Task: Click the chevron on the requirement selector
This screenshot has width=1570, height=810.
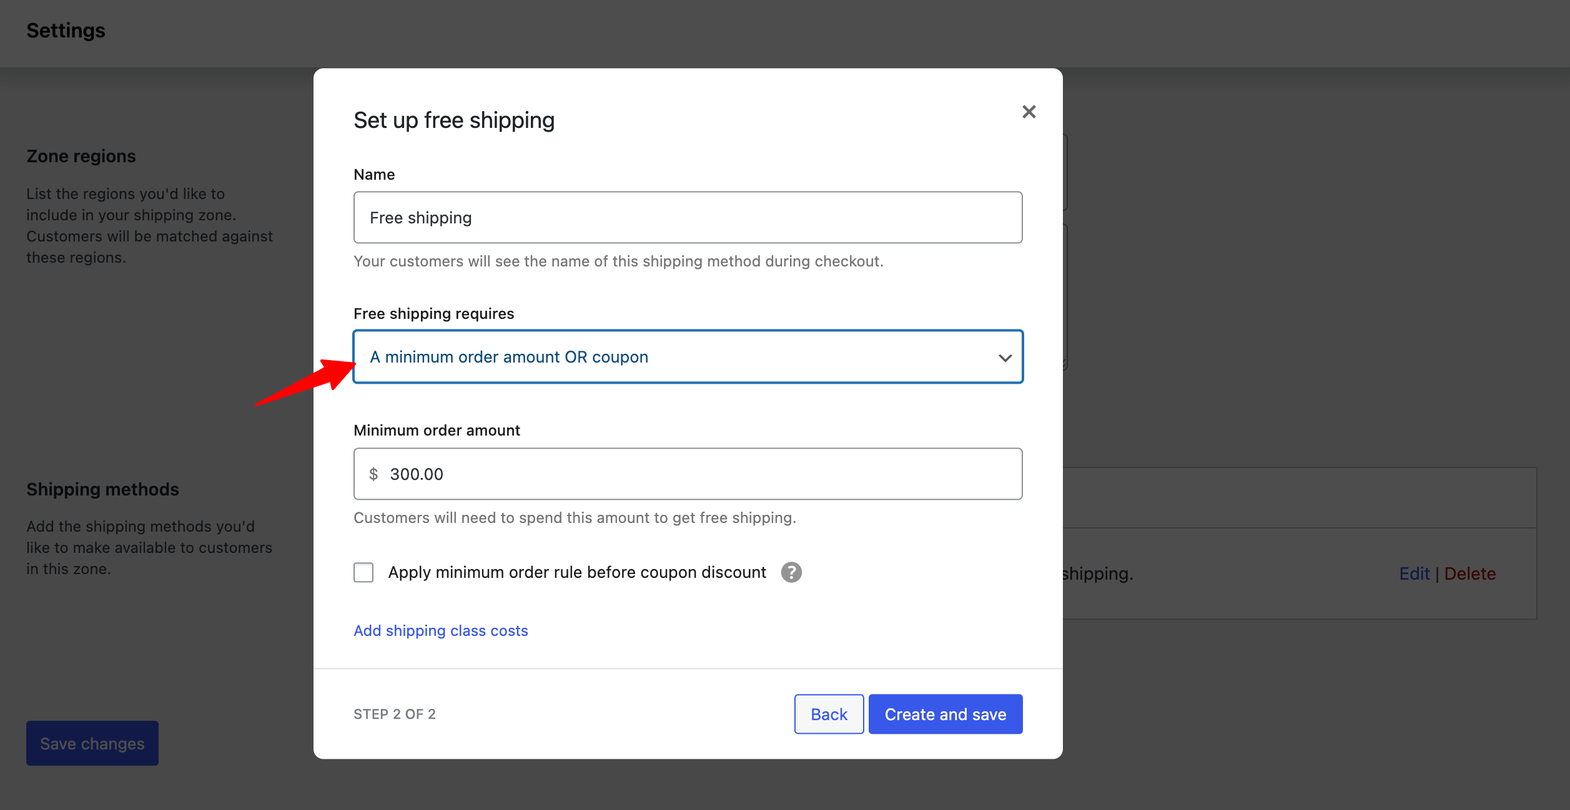Action: point(1005,357)
